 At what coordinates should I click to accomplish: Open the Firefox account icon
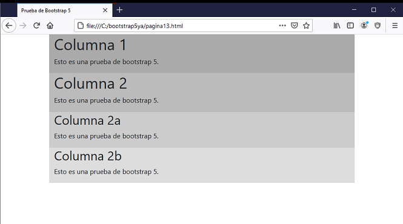[x=364, y=25]
